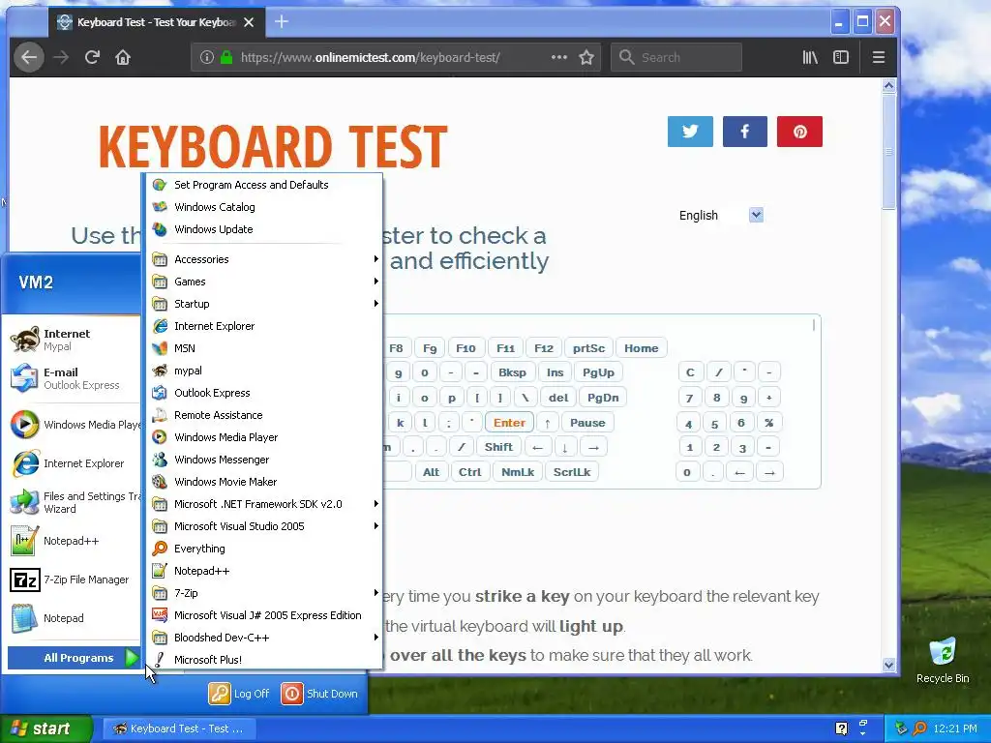Expand the 7-Zip submenu
This screenshot has height=743, width=991.
[x=264, y=593]
